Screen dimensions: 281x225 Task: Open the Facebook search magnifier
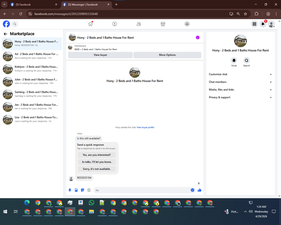[x=15, y=24]
